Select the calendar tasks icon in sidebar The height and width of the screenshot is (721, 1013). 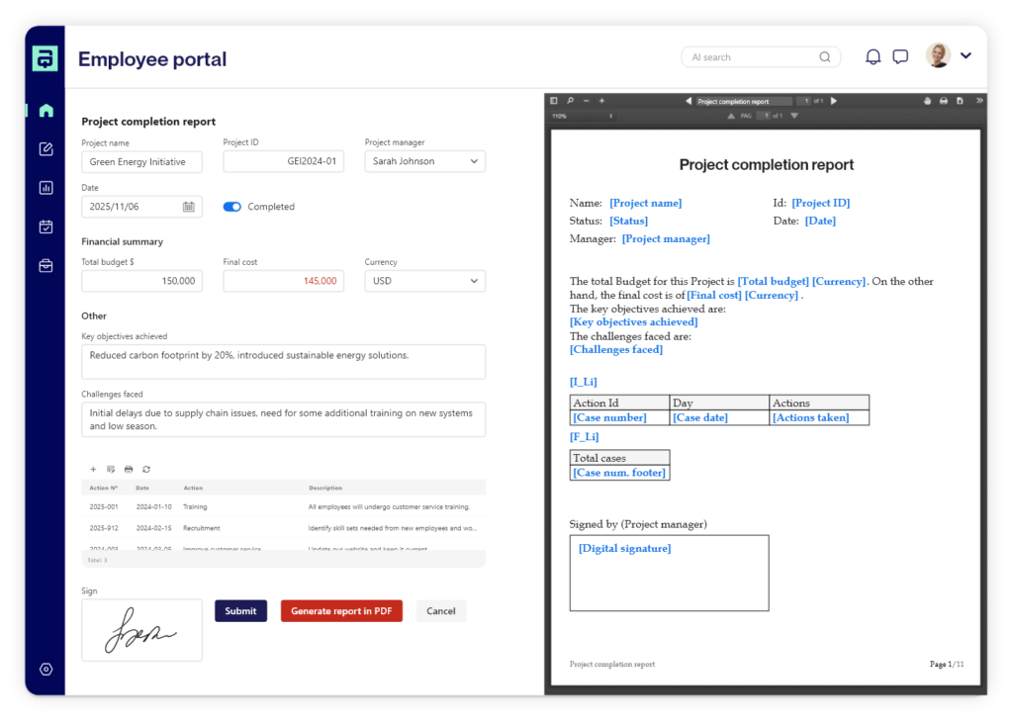(46, 225)
